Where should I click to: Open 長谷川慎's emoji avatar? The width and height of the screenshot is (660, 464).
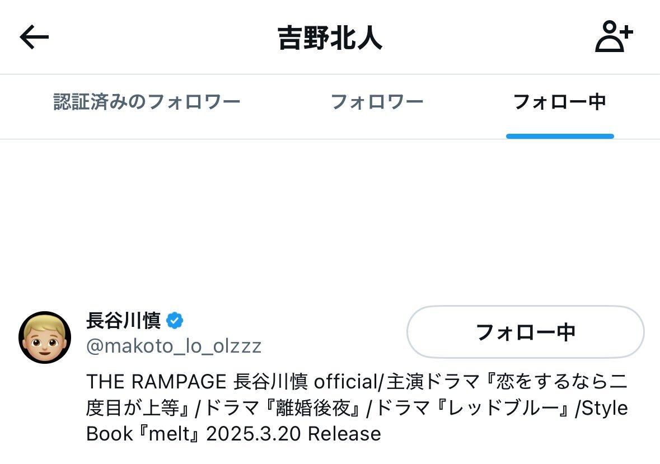(45, 338)
